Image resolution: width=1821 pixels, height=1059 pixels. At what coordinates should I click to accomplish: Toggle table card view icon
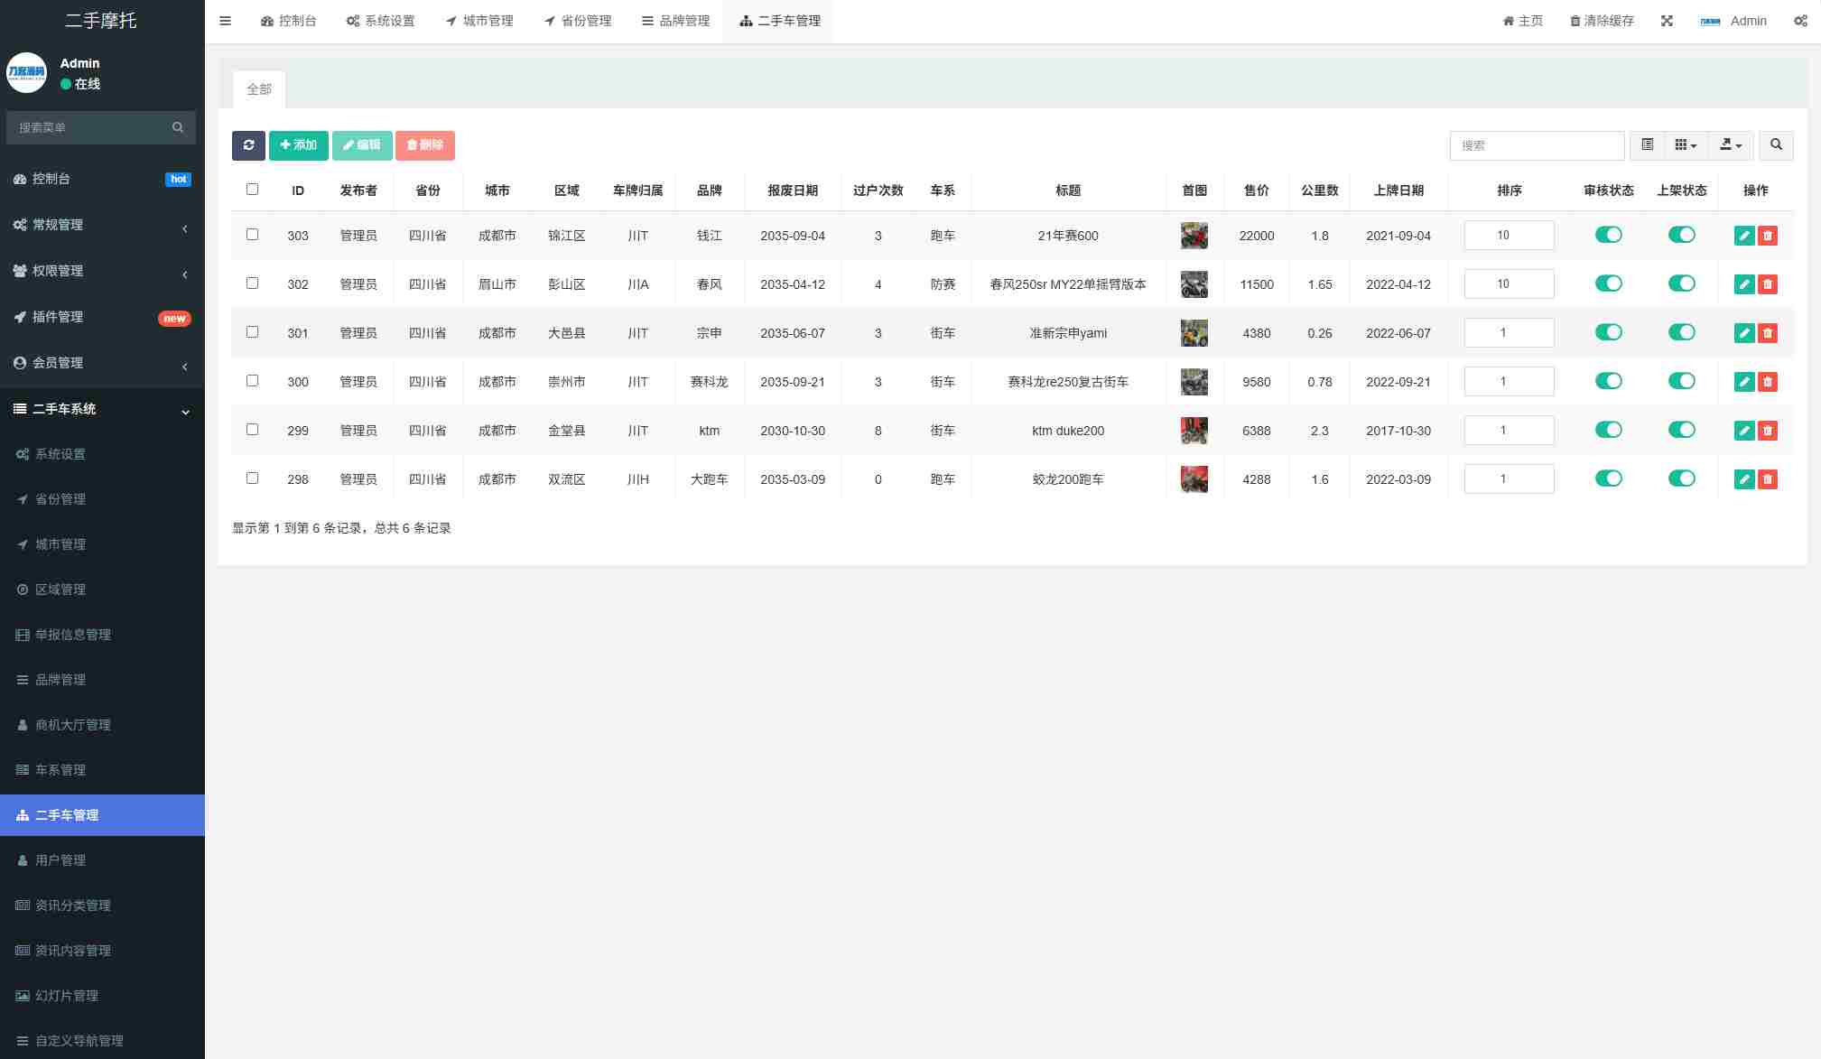click(x=1647, y=145)
